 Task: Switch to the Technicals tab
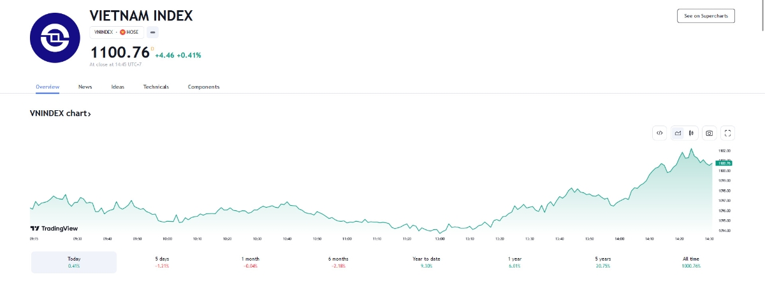point(156,87)
